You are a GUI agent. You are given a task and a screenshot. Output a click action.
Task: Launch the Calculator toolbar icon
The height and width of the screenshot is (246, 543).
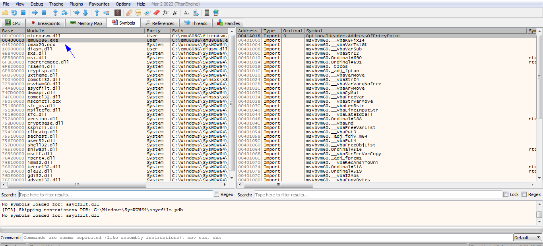pyautogui.click(x=207, y=13)
